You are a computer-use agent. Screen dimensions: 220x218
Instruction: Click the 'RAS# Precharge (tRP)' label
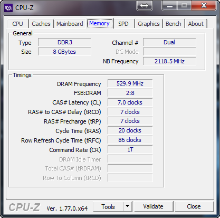[x=72, y=121]
